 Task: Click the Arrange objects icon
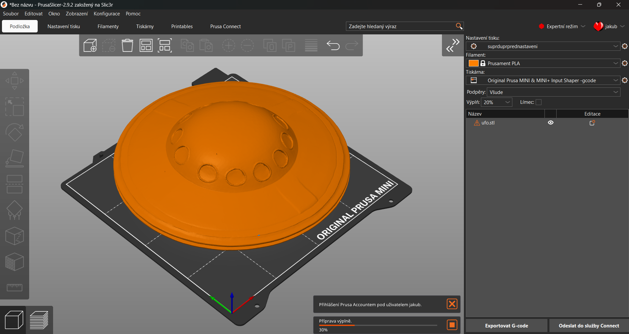[146, 46]
